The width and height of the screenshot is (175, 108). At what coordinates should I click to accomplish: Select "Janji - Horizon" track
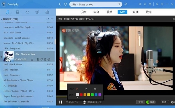click(27, 70)
